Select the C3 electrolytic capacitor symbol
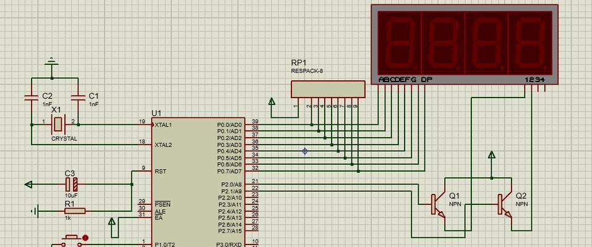 pyautogui.click(x=72, y=185)
